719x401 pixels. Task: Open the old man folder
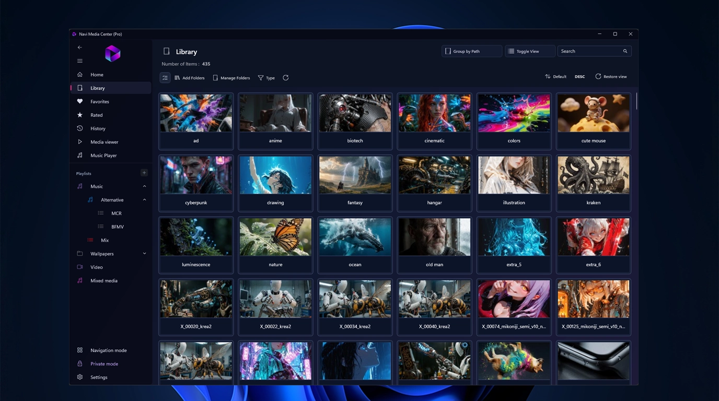pyautogui.click(x=434, y=245)
